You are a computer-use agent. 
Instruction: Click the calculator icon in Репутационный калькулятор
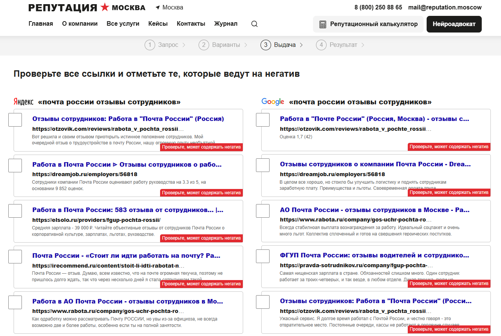[323, 24]
